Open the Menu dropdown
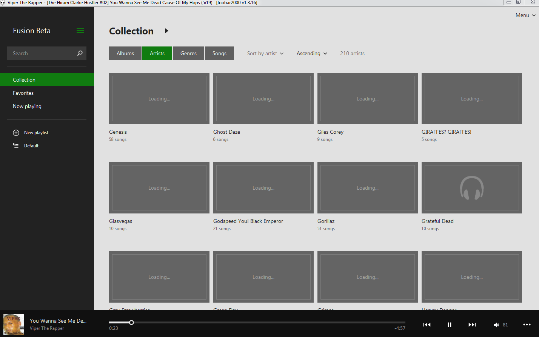Viewport: 539px width, 337px height. tap(525, 15)
